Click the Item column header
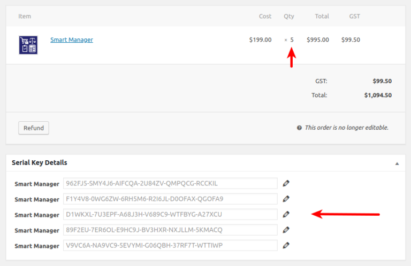This screenshot has height=266, width=411. pos(25,16)
